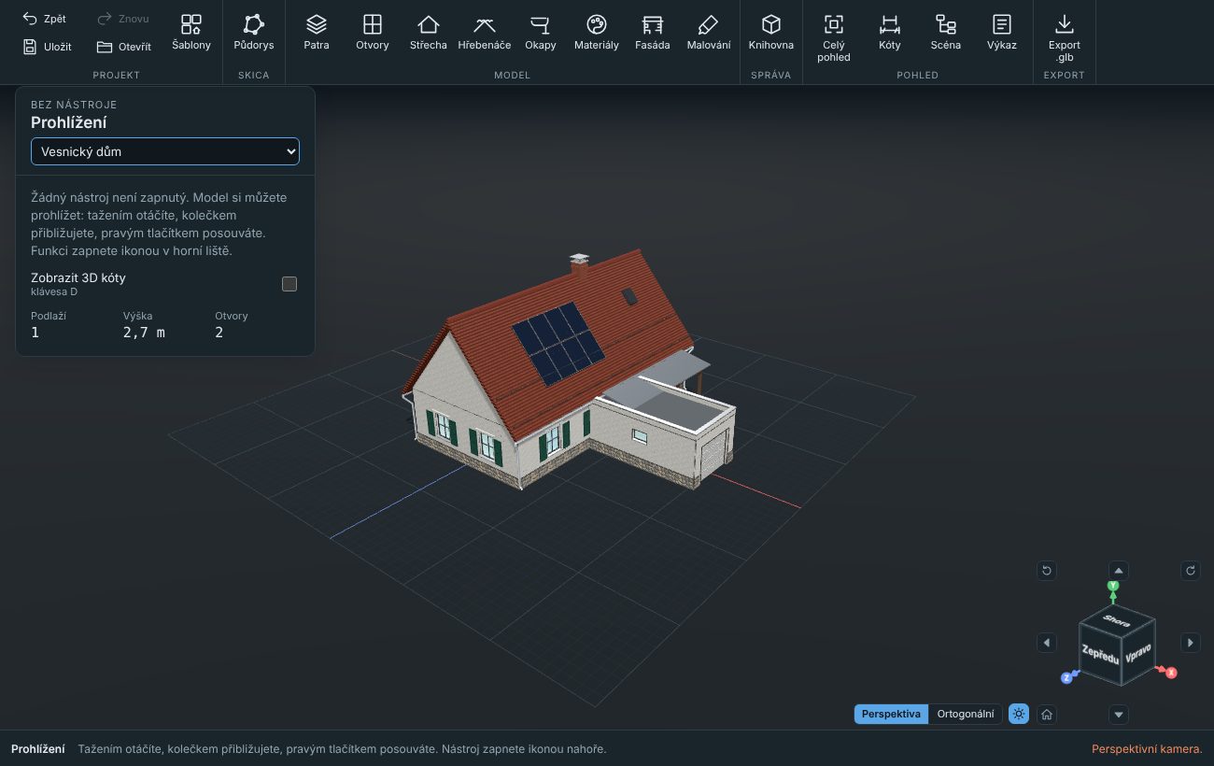Click the "Perspektivní kamera." status text
This screenshot has width=1214, height=766.
click(1147, 749)
